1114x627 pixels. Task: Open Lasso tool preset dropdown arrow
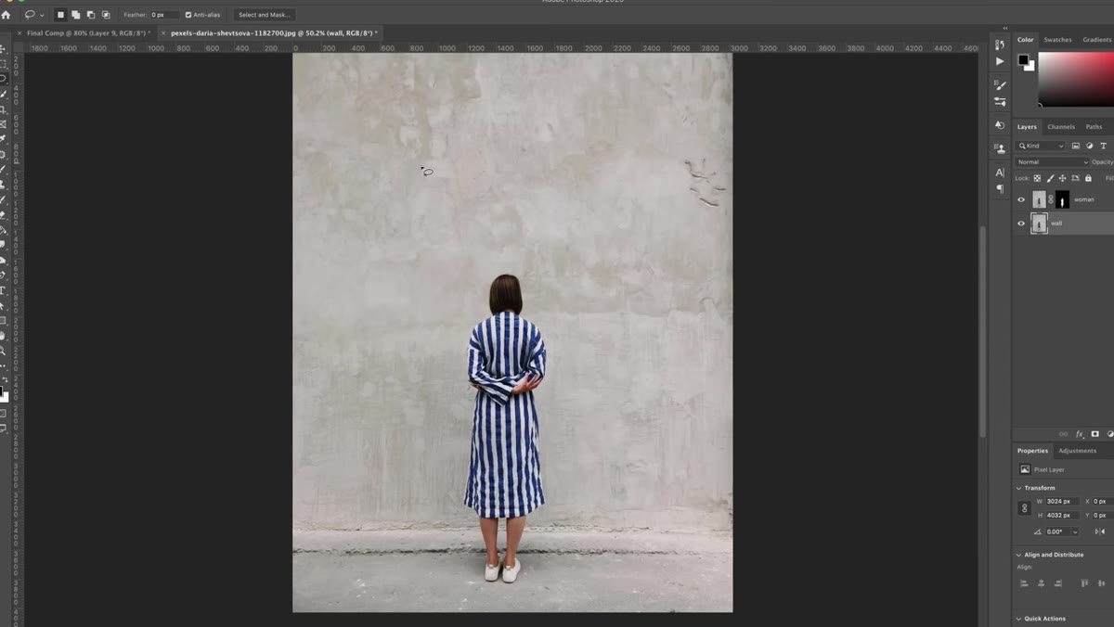42,15
